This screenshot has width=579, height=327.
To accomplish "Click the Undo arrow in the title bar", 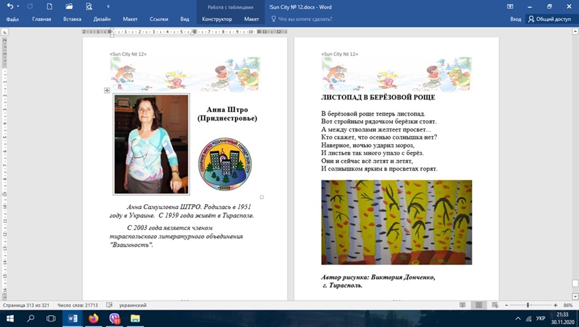I will click(10, 7).
